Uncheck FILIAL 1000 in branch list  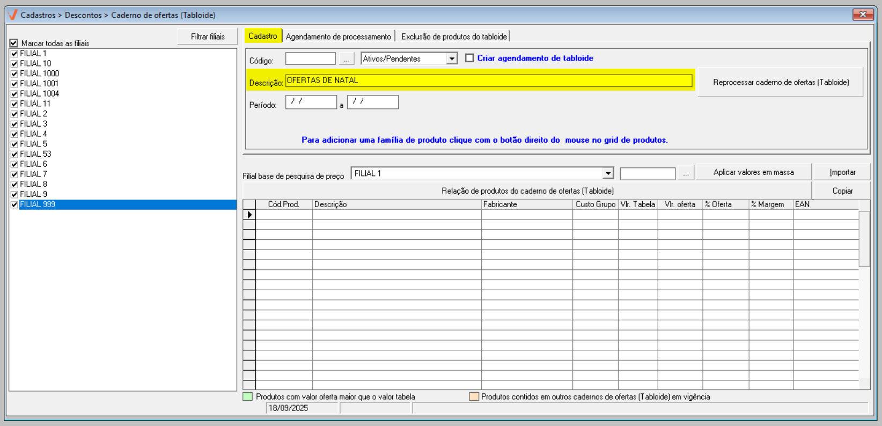point(14,74)
